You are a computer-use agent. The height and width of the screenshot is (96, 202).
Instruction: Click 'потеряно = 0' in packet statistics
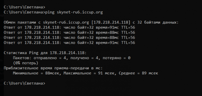[117, 58]
